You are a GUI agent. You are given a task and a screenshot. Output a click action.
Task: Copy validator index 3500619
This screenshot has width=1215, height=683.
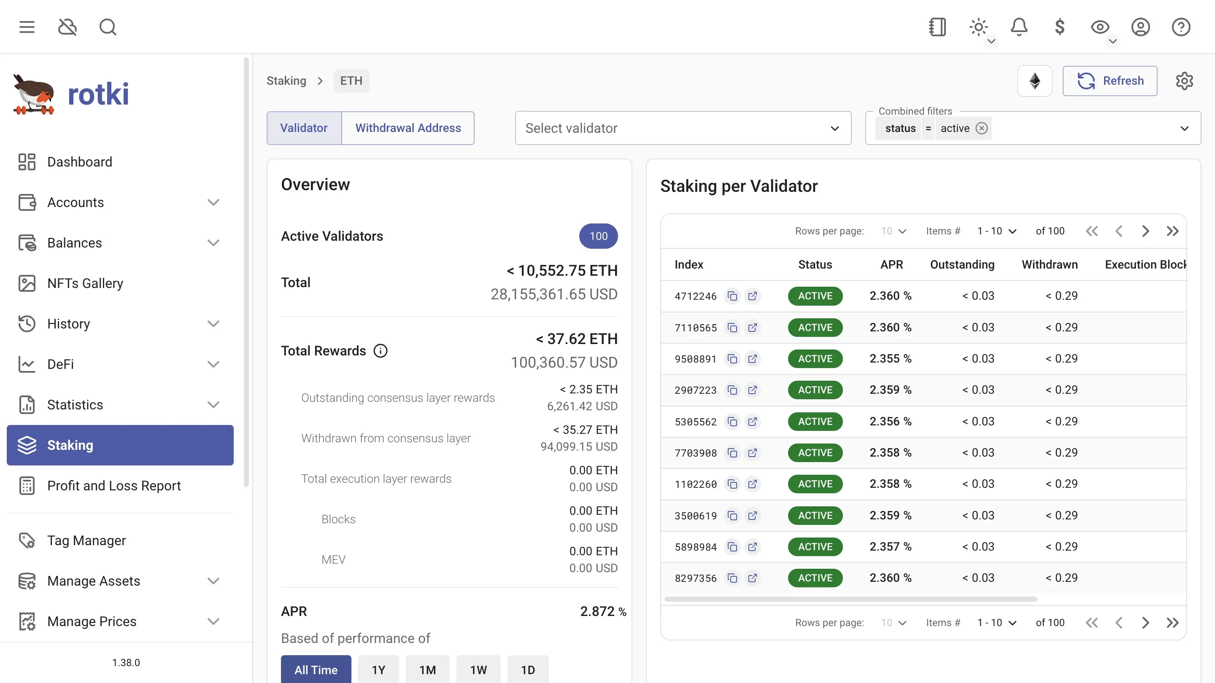click(732, 515)
